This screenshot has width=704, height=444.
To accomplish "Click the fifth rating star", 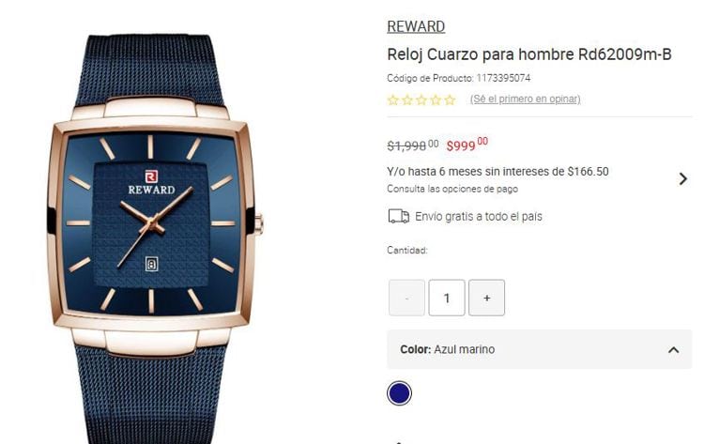I will coord(450,100).
